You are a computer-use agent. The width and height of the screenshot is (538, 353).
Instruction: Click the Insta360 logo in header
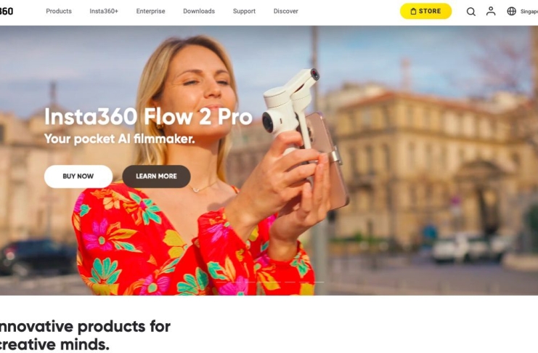(7, 12)
